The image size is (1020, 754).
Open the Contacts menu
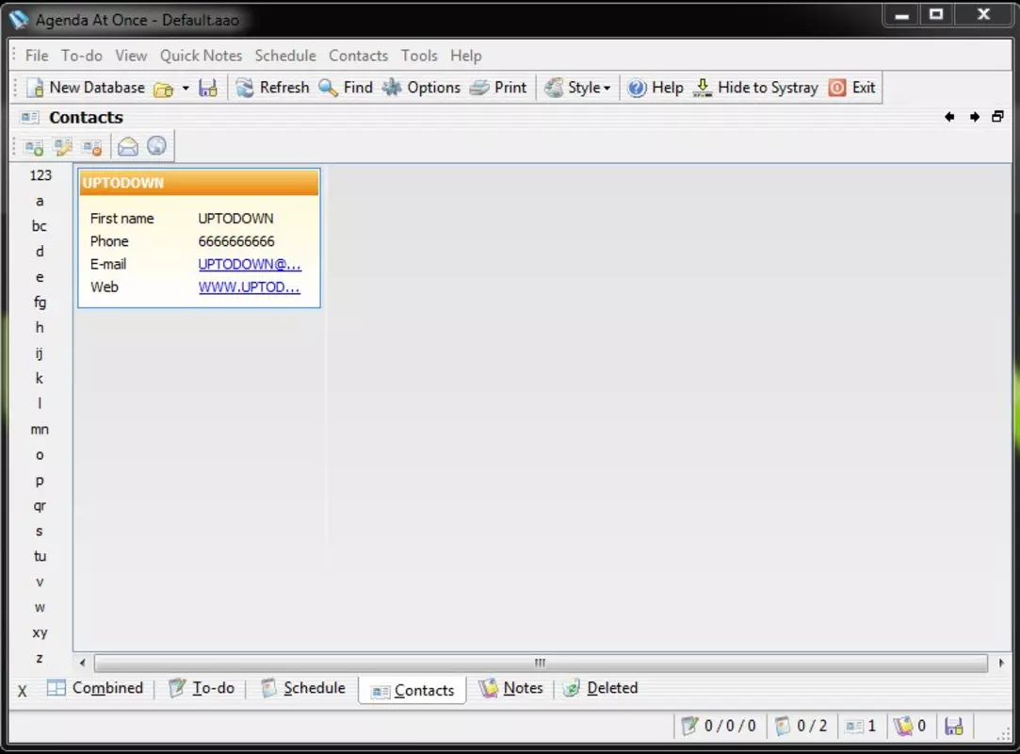[359, 56]
